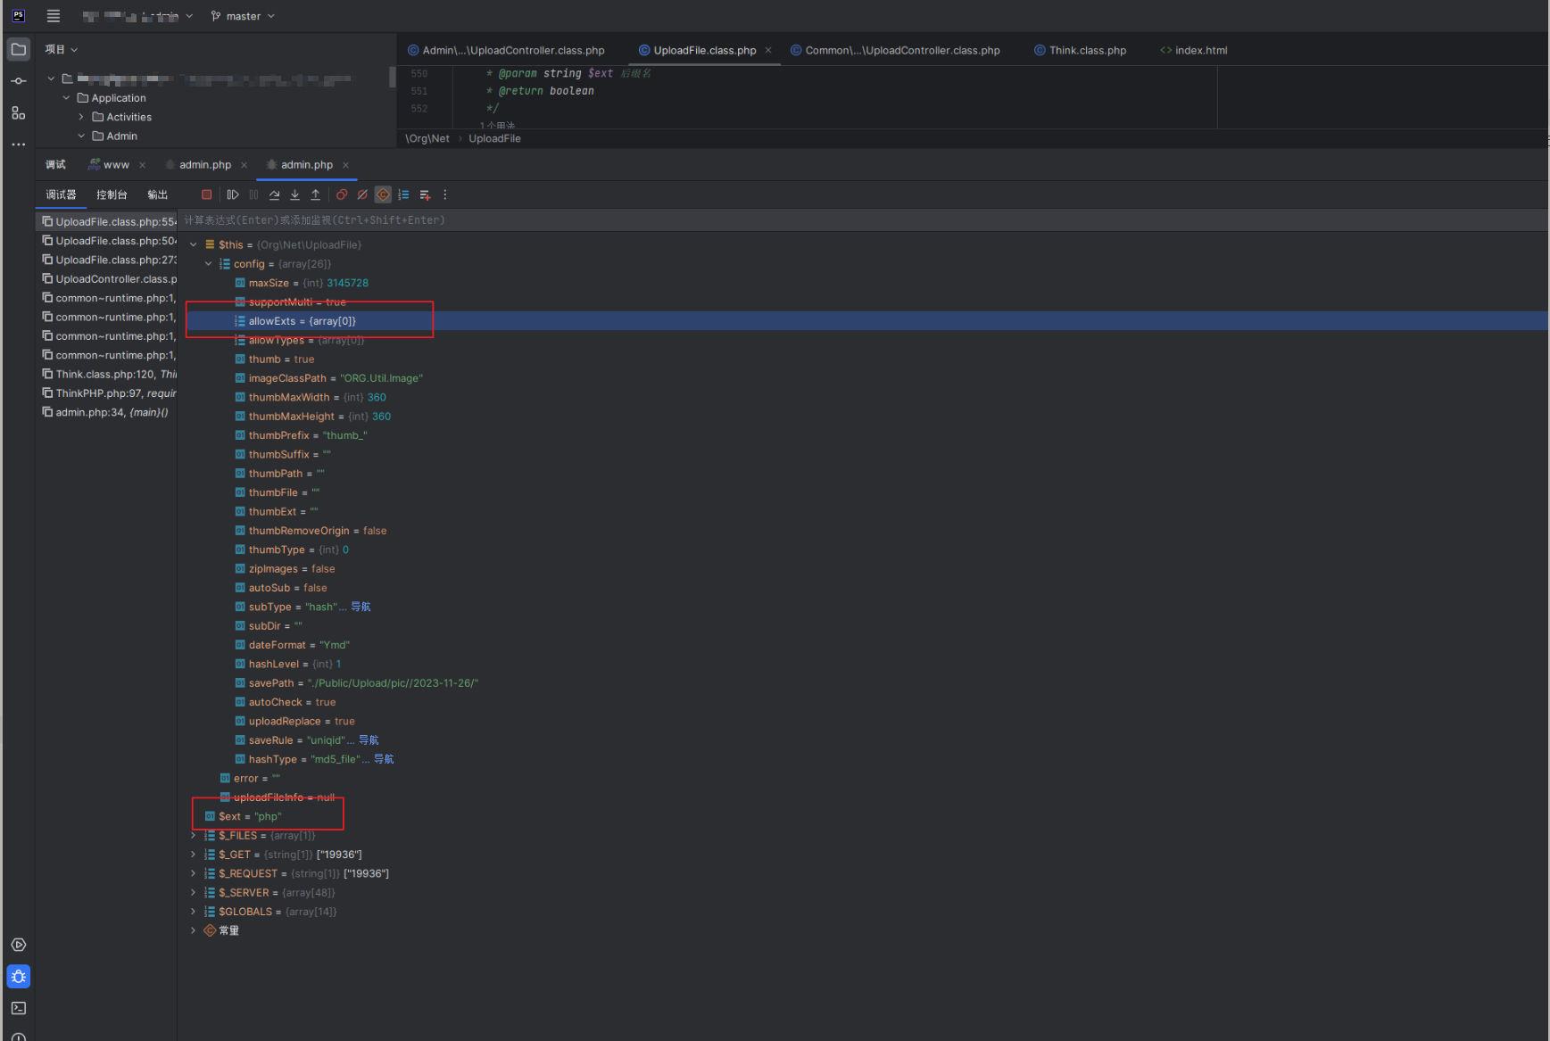1550x1041 pixels.
Task: Click the evaluate expression input field
Action: click(x=863, y=220)
